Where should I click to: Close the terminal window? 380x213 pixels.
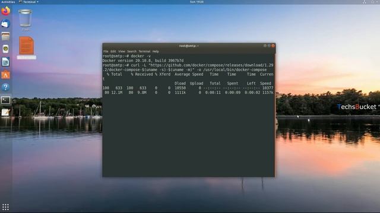tap(273, 46)
